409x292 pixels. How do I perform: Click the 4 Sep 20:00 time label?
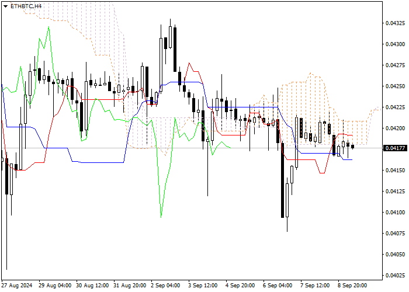pos(240,286)
